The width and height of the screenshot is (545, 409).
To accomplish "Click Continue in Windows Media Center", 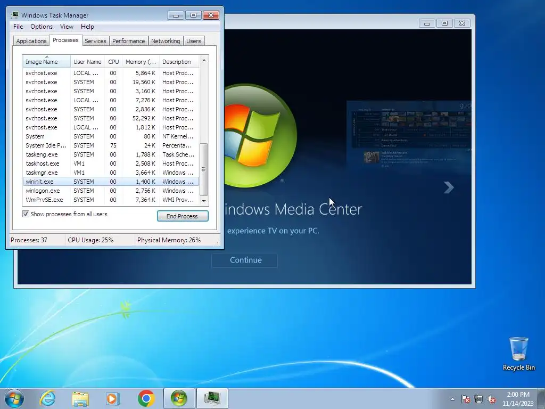I will [245, 260].
